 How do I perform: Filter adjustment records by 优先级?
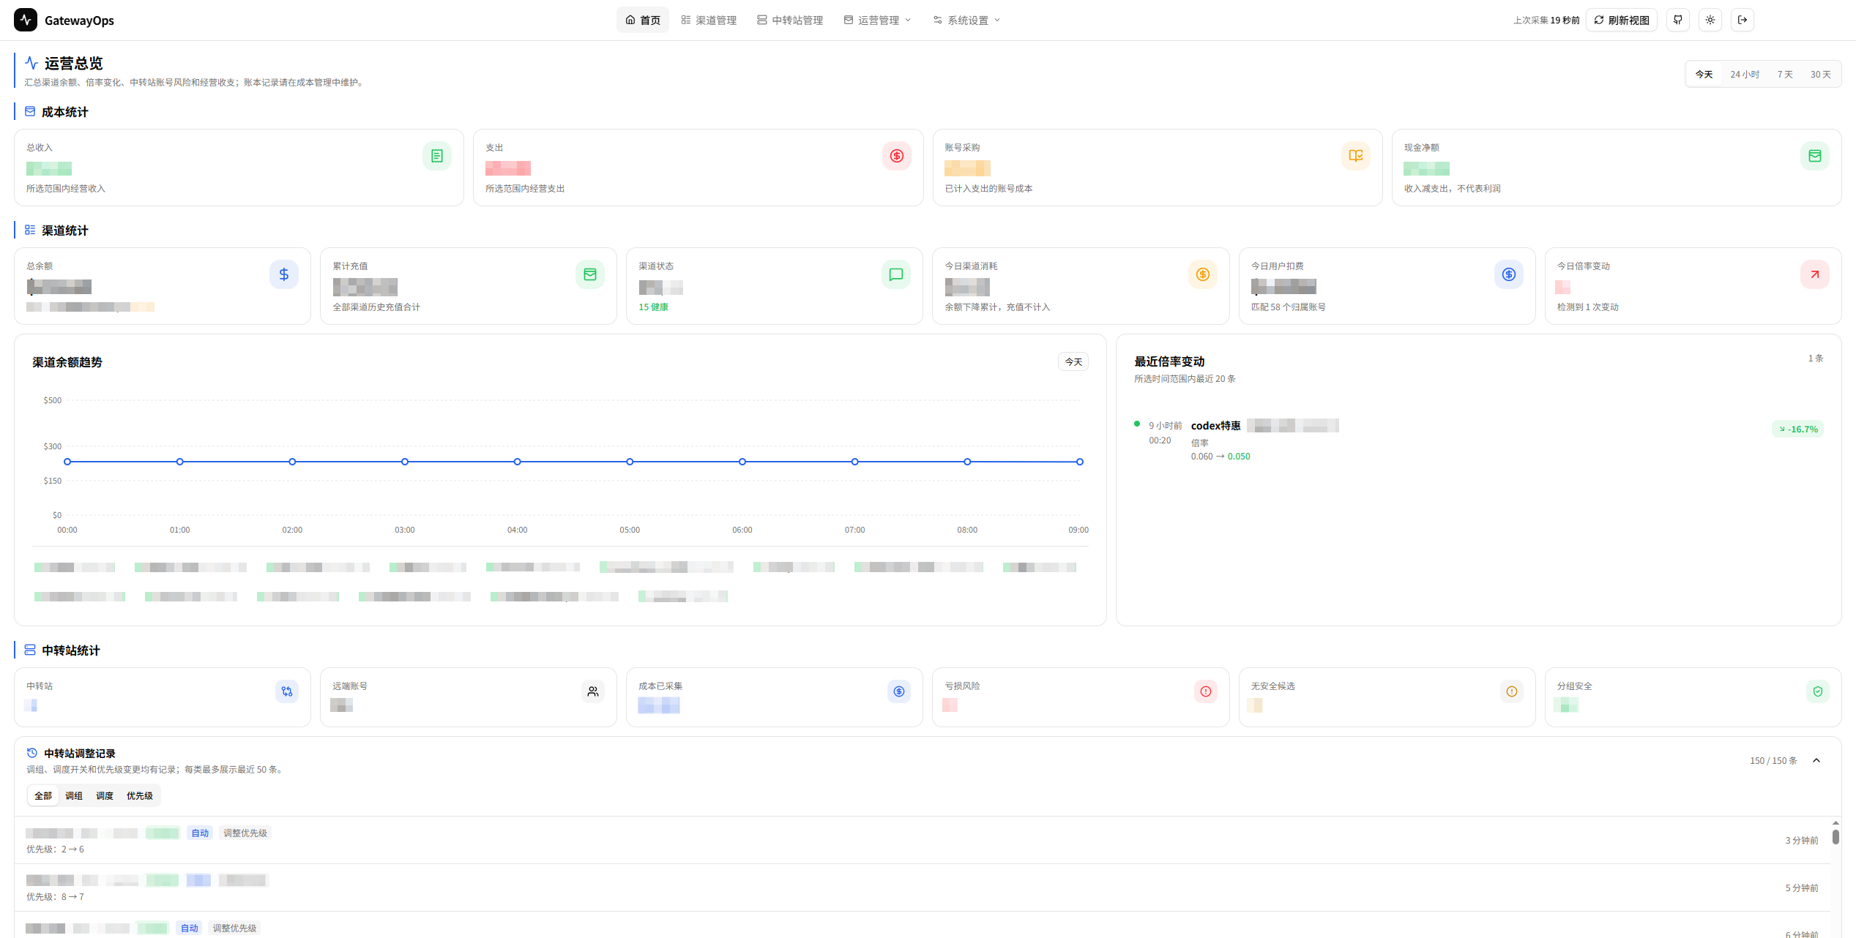click(140, 796)
